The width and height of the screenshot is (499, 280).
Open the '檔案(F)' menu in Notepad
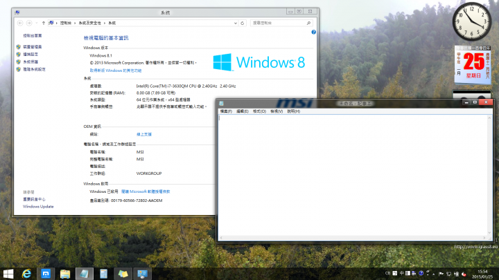(226, 111)
